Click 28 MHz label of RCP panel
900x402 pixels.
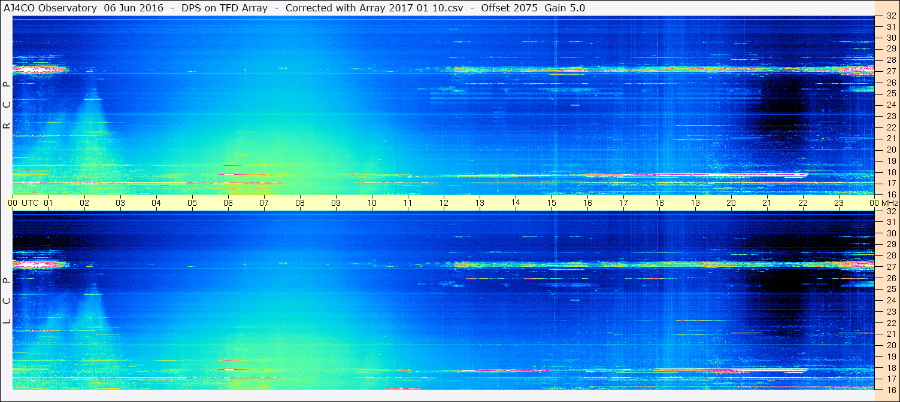(892, 60)
